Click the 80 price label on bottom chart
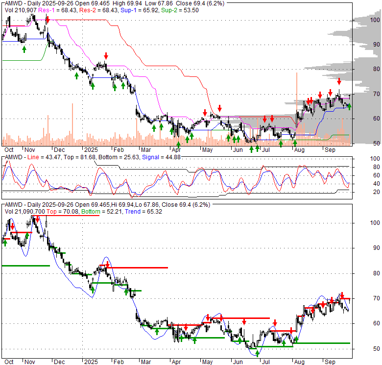382x365 pixels. (x=377, y=273)
